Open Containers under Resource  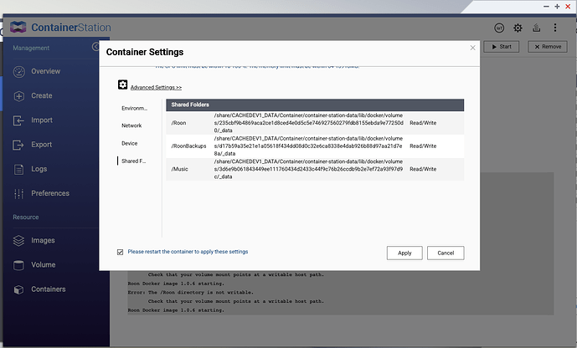pos(49,289)
